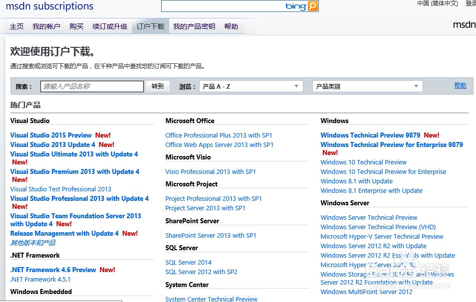476x302 pixels.
Task: Open the 中国 (简体中文) language selector
Action: pyautogui.click(x=438, y=3)
